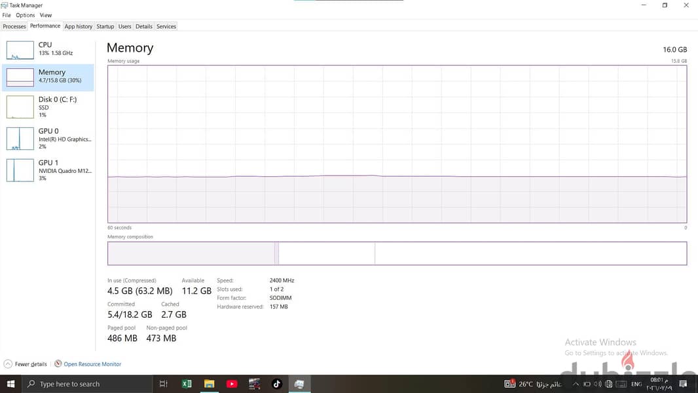Open the clock and calendar flyout
This screenshot has width=698, height=393.
coord(659,384)
